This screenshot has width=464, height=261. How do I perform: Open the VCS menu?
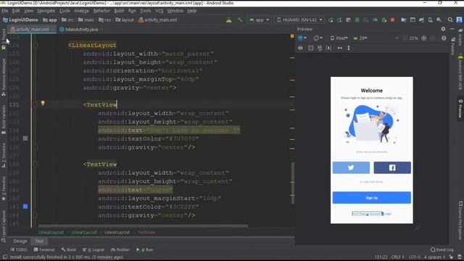click(159, 11)
